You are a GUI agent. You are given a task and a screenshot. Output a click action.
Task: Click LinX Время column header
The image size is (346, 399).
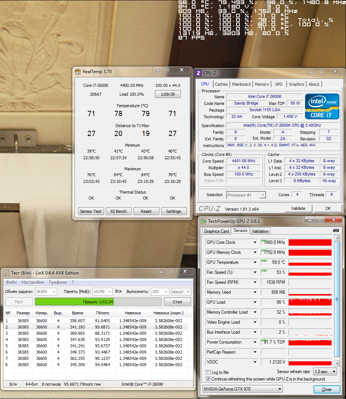coord(78,313)
